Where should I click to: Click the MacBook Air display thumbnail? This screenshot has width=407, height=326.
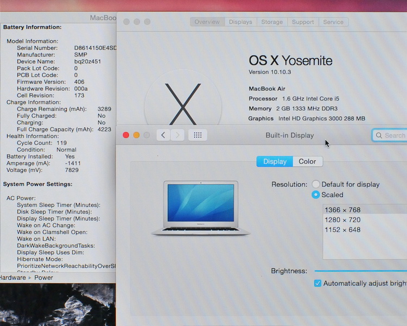(x=201, y=208)
